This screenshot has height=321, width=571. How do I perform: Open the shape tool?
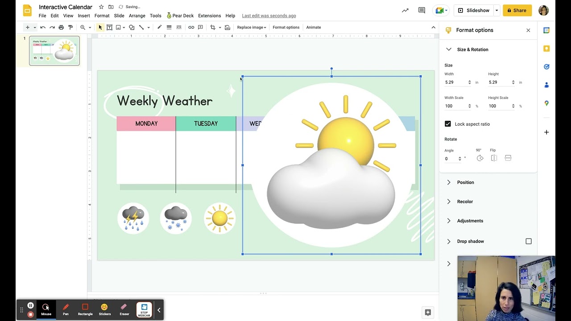coord(132,27)
